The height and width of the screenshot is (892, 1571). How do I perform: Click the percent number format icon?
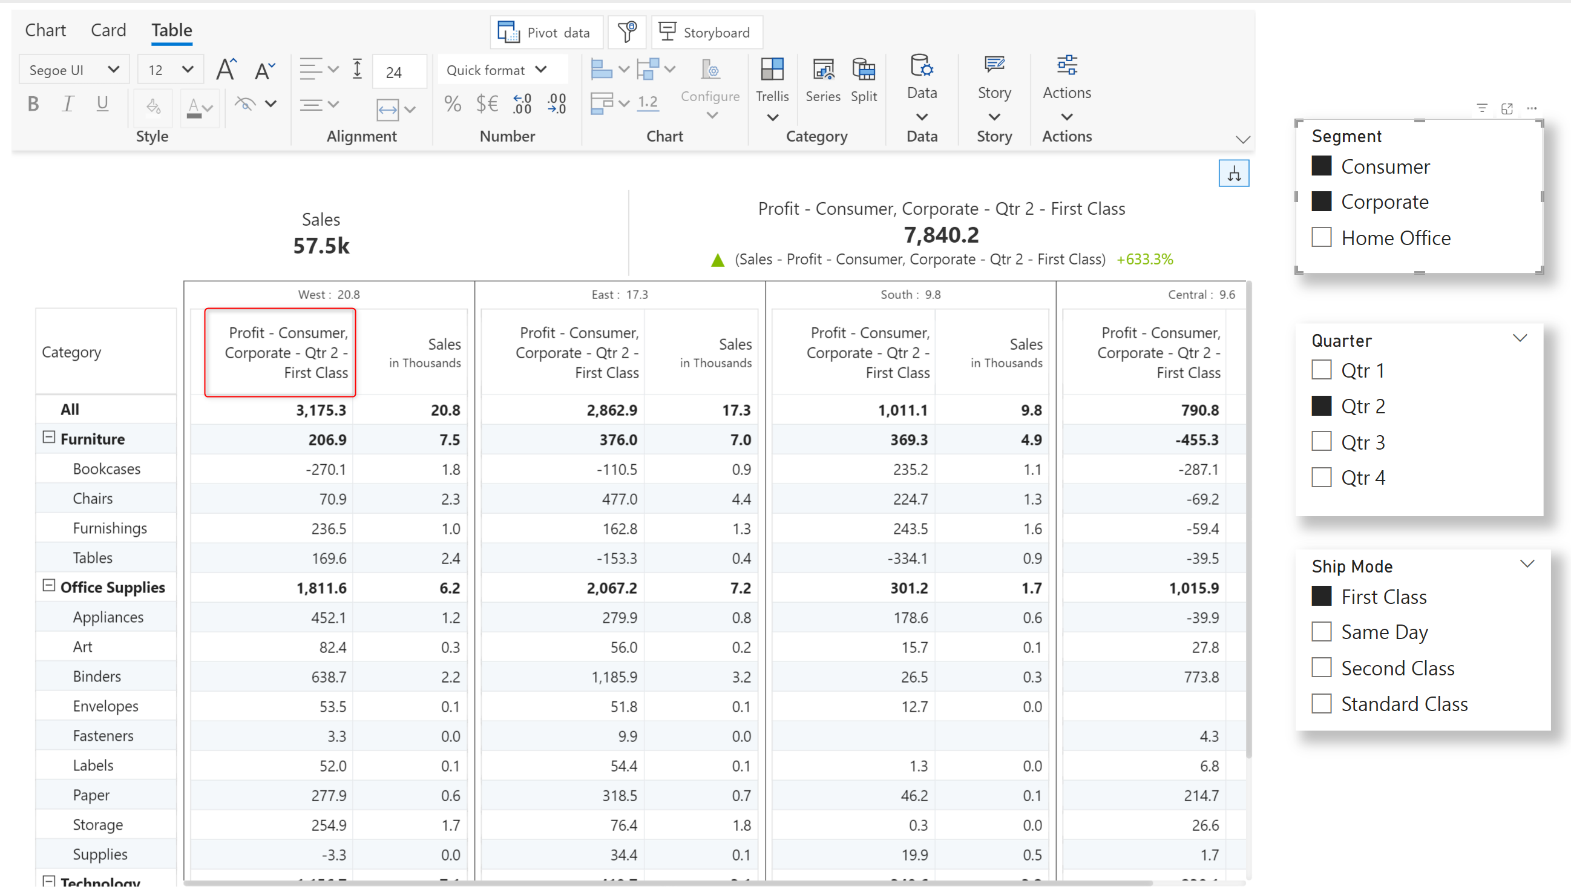pos(452,104)
